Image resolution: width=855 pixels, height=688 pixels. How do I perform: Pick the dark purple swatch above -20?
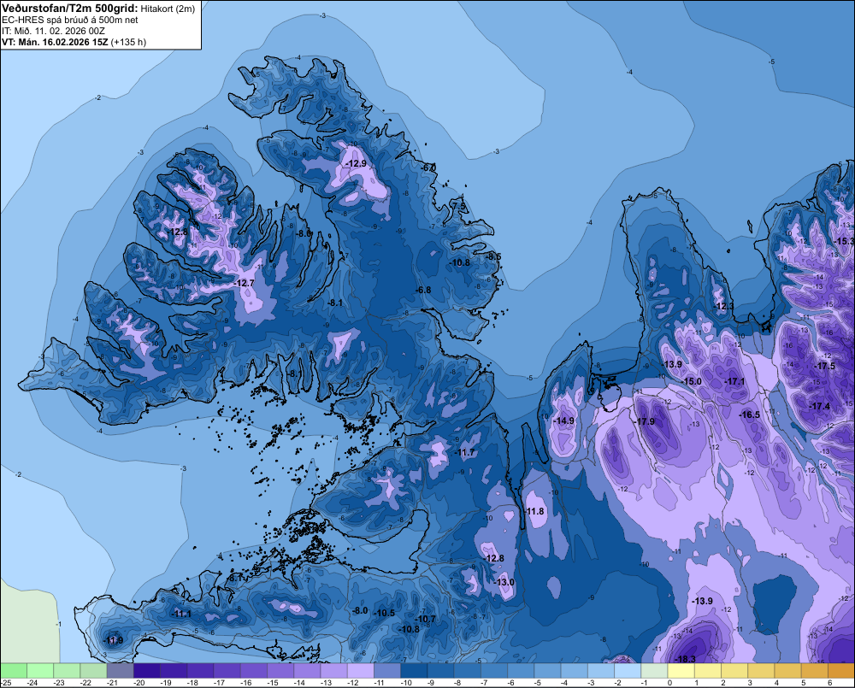(x=147, y=670)
